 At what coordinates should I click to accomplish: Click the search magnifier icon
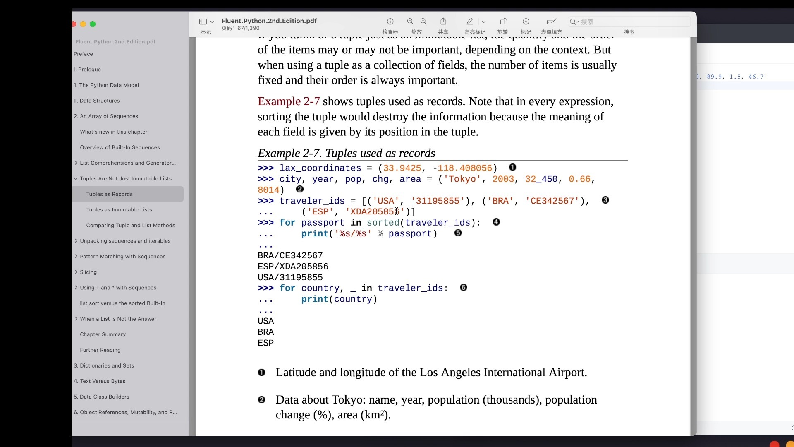coord(573,22)
